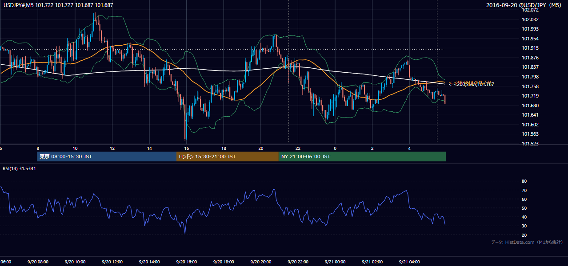Click the 101.954 price axis label

(x=530, y=39)
